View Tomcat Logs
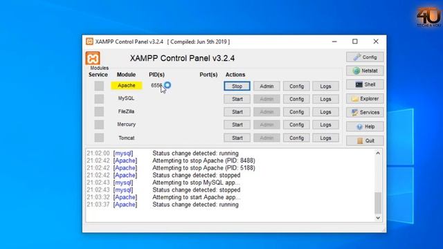 tap(325, 138)
